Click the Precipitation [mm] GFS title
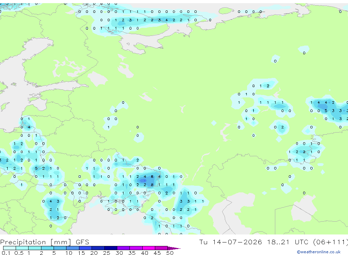Screen dimensions: 348x255 pyautogui.click(x=45, y=242)
